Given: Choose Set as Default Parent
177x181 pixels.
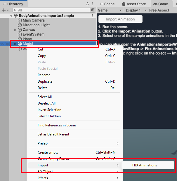Looking at the screenshot, I should pos(74,134).
